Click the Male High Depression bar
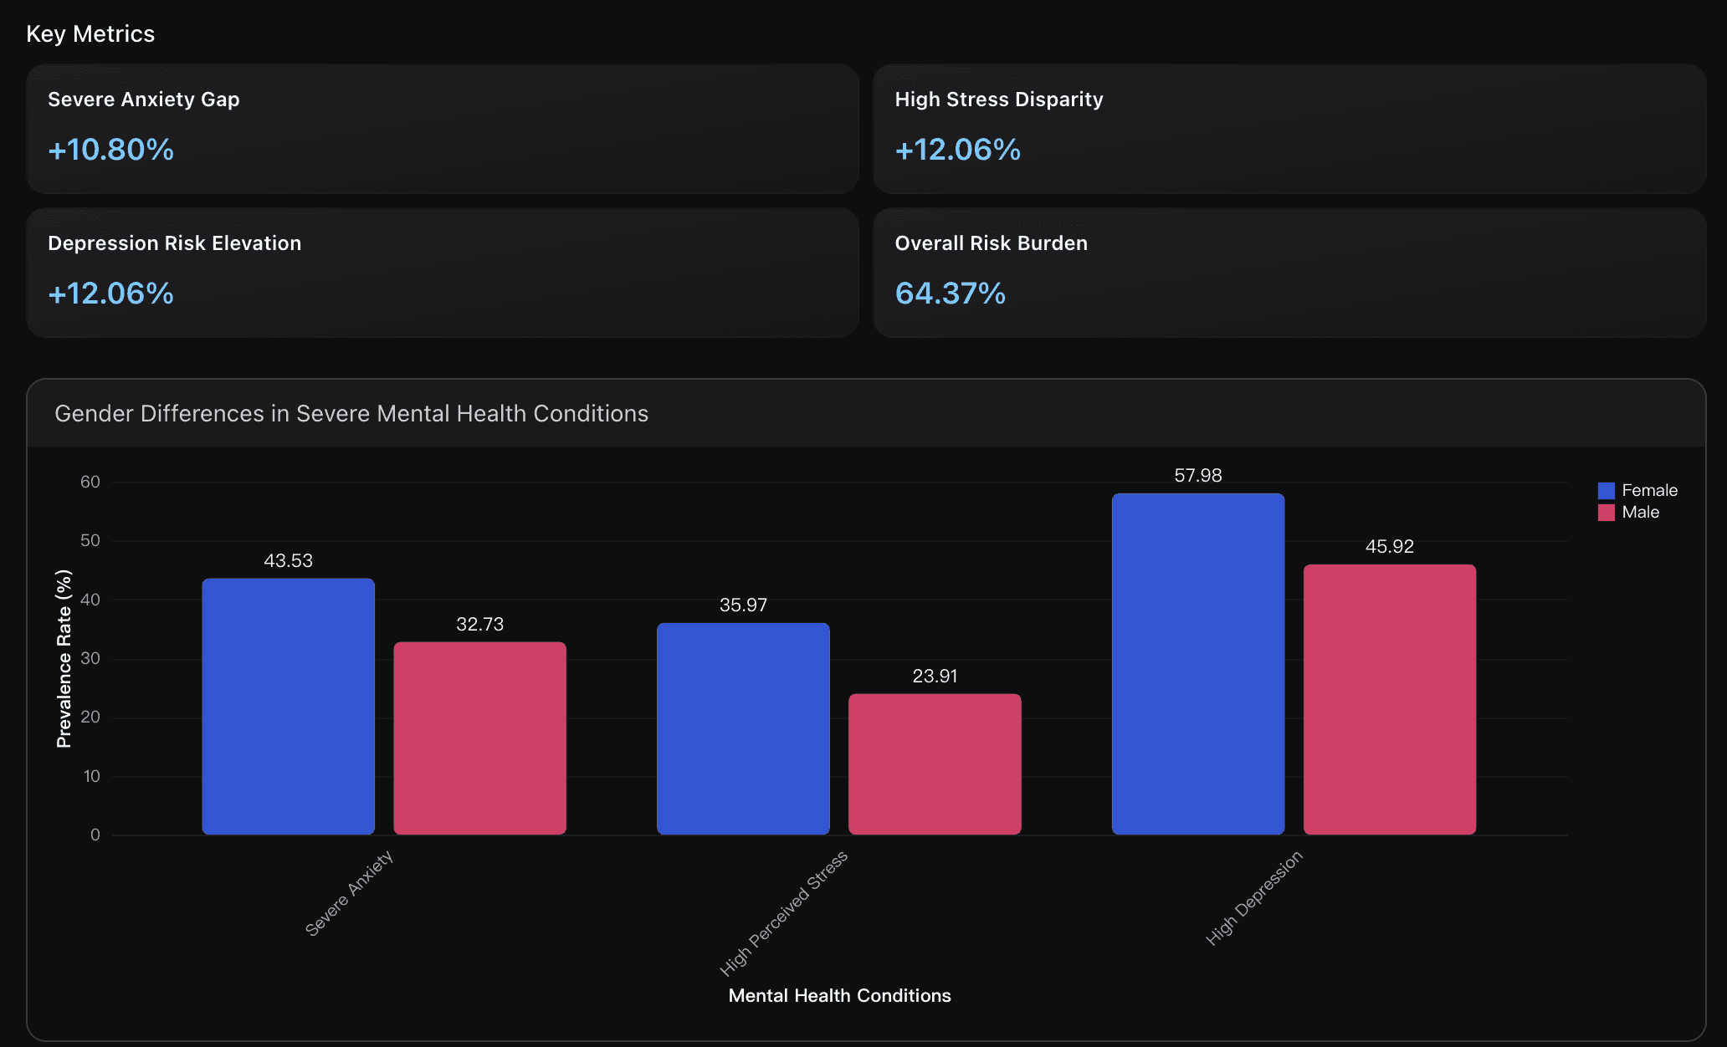The image size is (1727, 1047). [x=1389, y=699]
